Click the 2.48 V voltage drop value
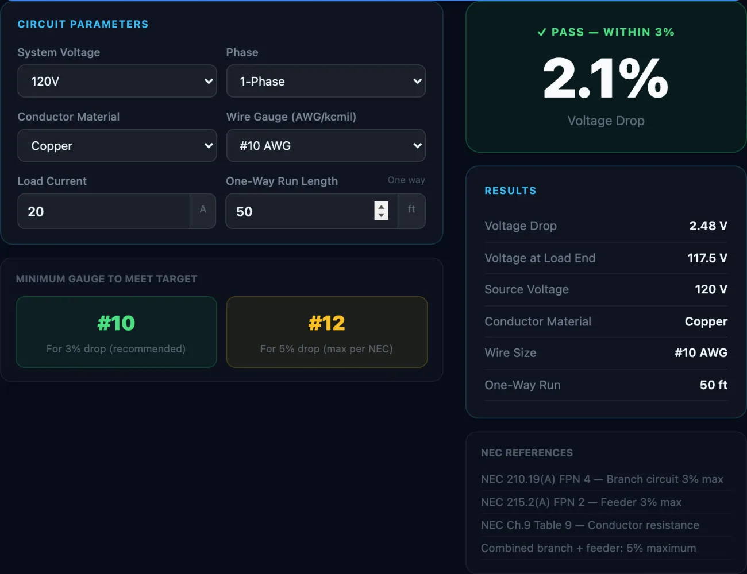This screenshot has width=747, height=574. point(708,226)
